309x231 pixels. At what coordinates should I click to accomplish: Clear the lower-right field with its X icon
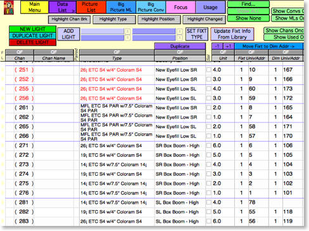tap(179, 38)
